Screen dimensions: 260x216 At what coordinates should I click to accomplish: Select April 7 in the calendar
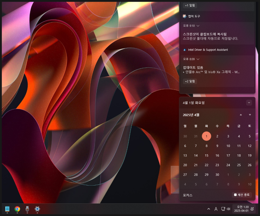pyautogui.click(x=196, y=146)
